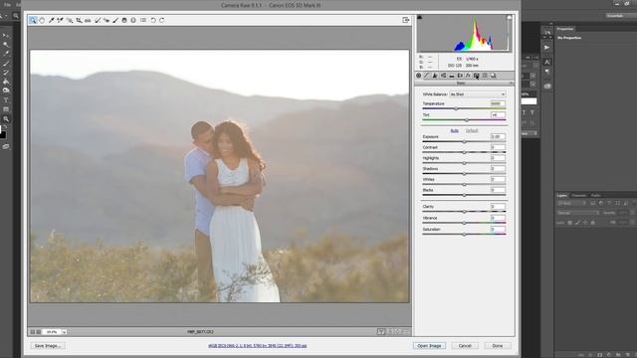Select the Crop tool in Camera Raw
This screenshot has width=637, height=358.
79,20
